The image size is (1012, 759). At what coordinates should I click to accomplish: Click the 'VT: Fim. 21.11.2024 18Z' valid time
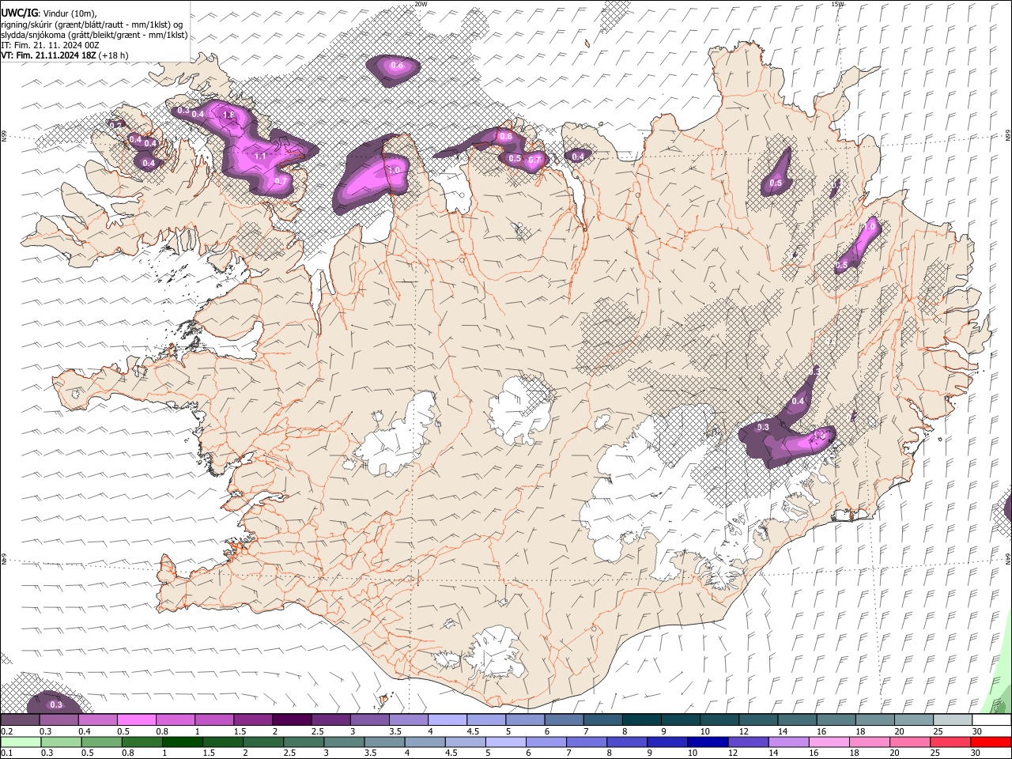[x=48, y=55]
